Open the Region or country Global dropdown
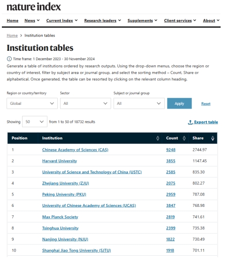230x260 pixels. [32, 103]
